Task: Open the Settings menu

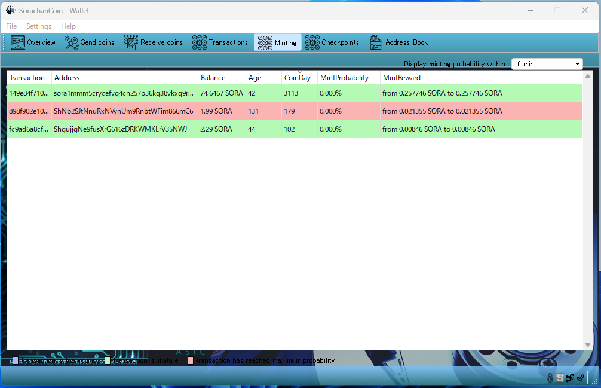Action: (39, 26)
